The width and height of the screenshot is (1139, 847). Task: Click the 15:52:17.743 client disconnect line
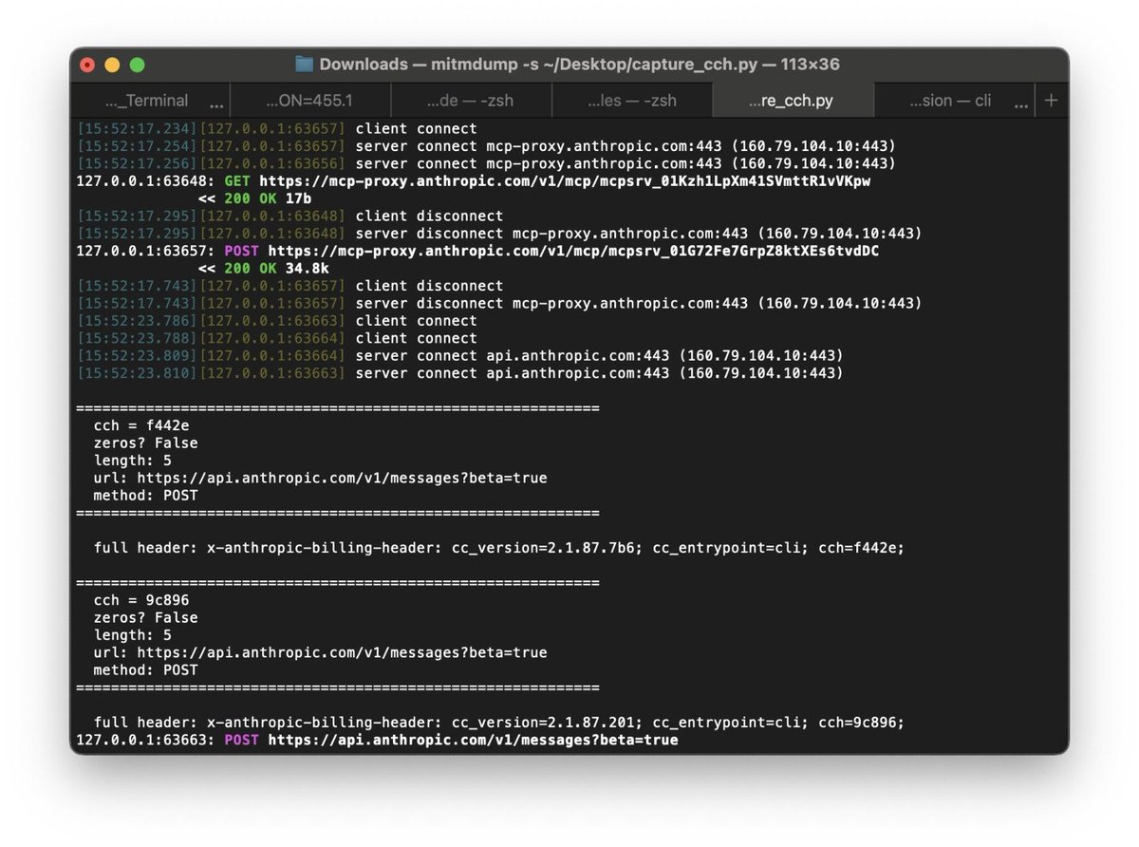[289, 286]
